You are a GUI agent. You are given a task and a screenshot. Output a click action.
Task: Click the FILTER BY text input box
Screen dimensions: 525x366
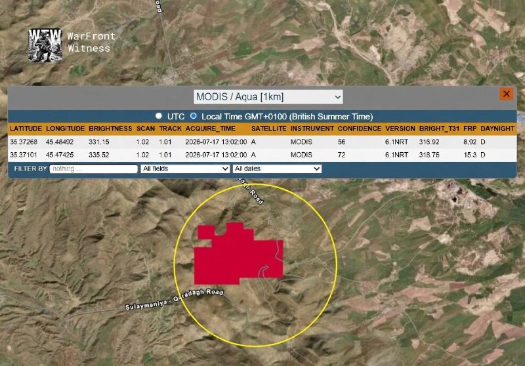pos(93,169)
